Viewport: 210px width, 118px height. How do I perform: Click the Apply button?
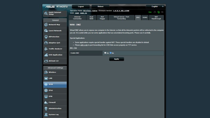pyautogui.click(x=117, y=59)
